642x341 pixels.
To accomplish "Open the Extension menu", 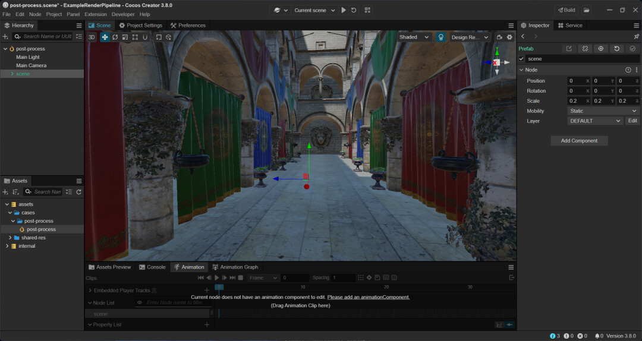I will click(x=95, y=14).
